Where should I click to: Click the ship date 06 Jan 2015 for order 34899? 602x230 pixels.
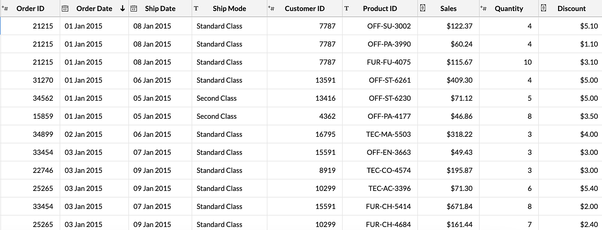click(x=152, y=134)
